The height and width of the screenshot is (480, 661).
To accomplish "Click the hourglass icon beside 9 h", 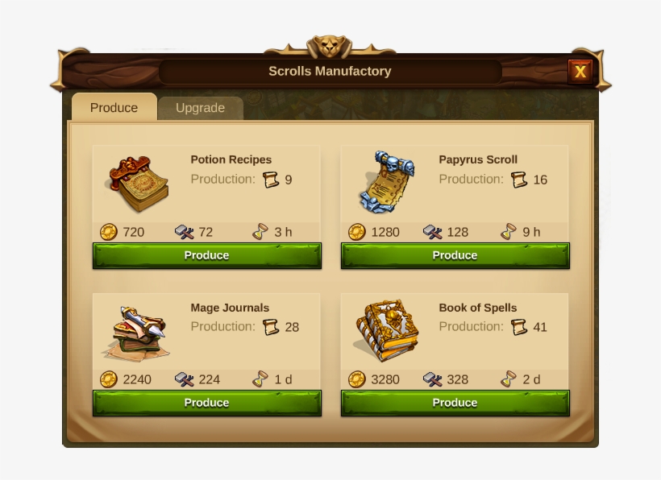I will pyautogui.click(x=509, y=232).
